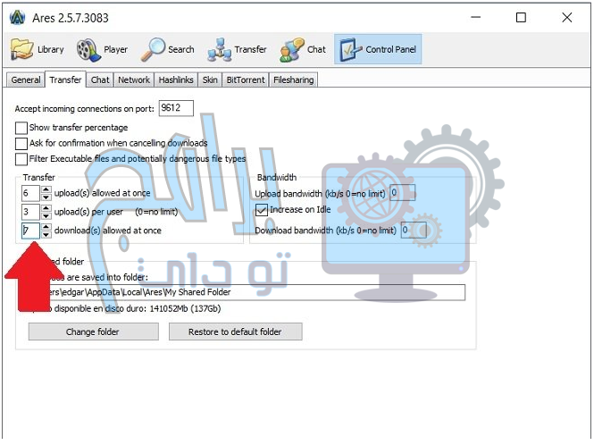
Task: Enable Show transfer percentage checkbox
Action: 21,128
